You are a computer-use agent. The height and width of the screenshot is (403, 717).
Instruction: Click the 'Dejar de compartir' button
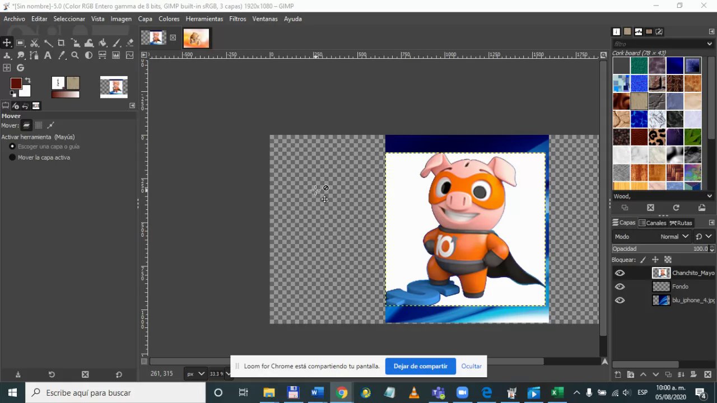(x=420, y=366)
